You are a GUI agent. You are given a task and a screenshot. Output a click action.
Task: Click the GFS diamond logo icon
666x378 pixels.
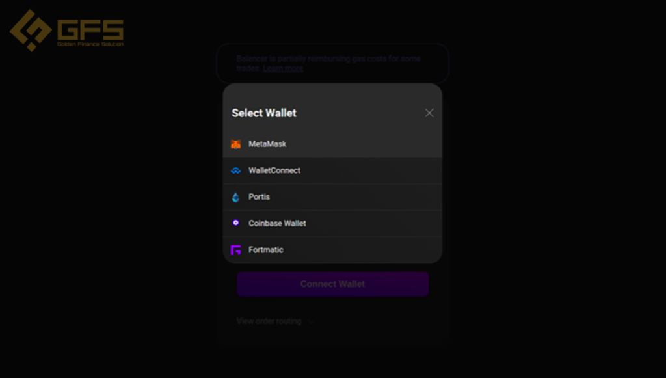pyautogui.click(x=31, y=31)
